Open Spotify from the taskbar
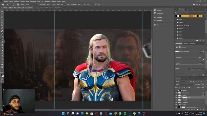The width and height of the screenshot is (207, 116). [x=125, y=113]
